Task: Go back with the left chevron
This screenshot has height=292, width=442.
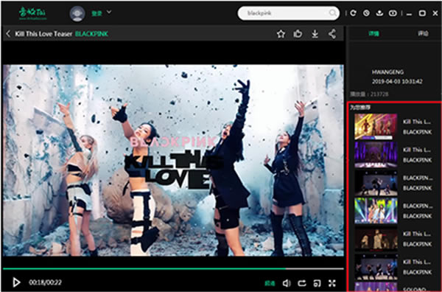Action: [x=8, y=34]
